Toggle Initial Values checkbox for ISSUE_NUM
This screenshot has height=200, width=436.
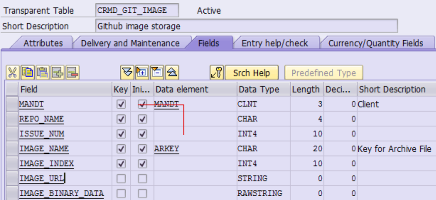142,134
